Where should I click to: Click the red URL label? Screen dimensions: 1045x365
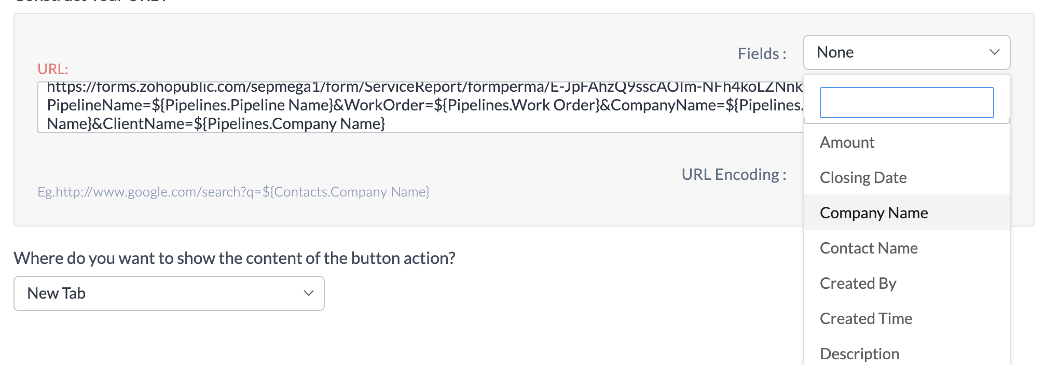click(x=52, y=69)
